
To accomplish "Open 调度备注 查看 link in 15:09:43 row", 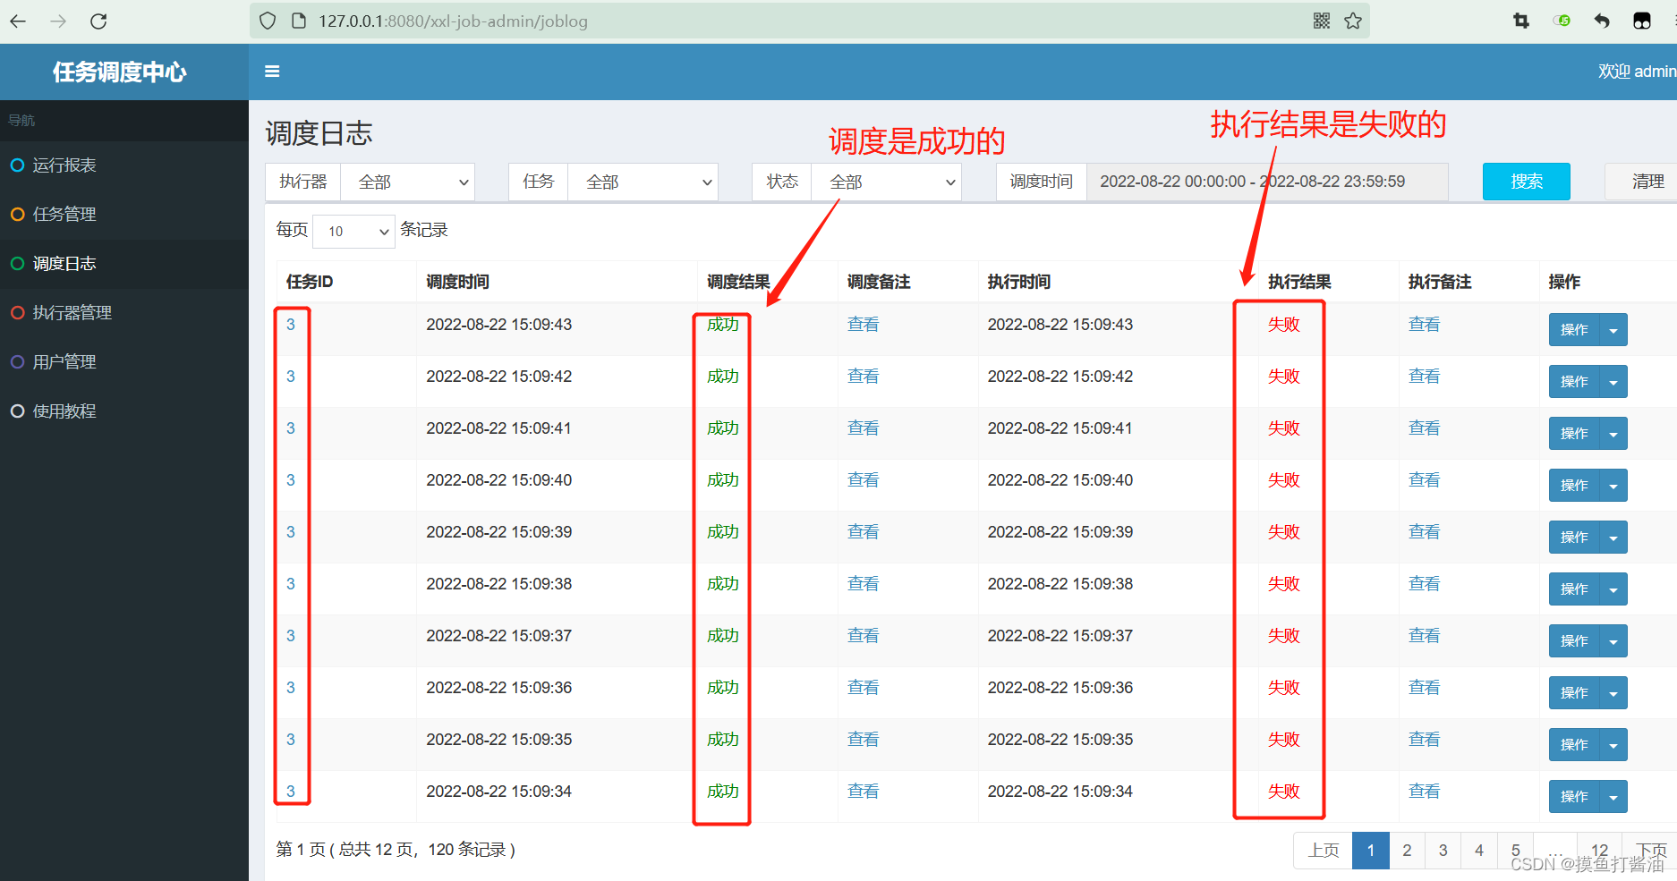I will [x=864, y=325].
